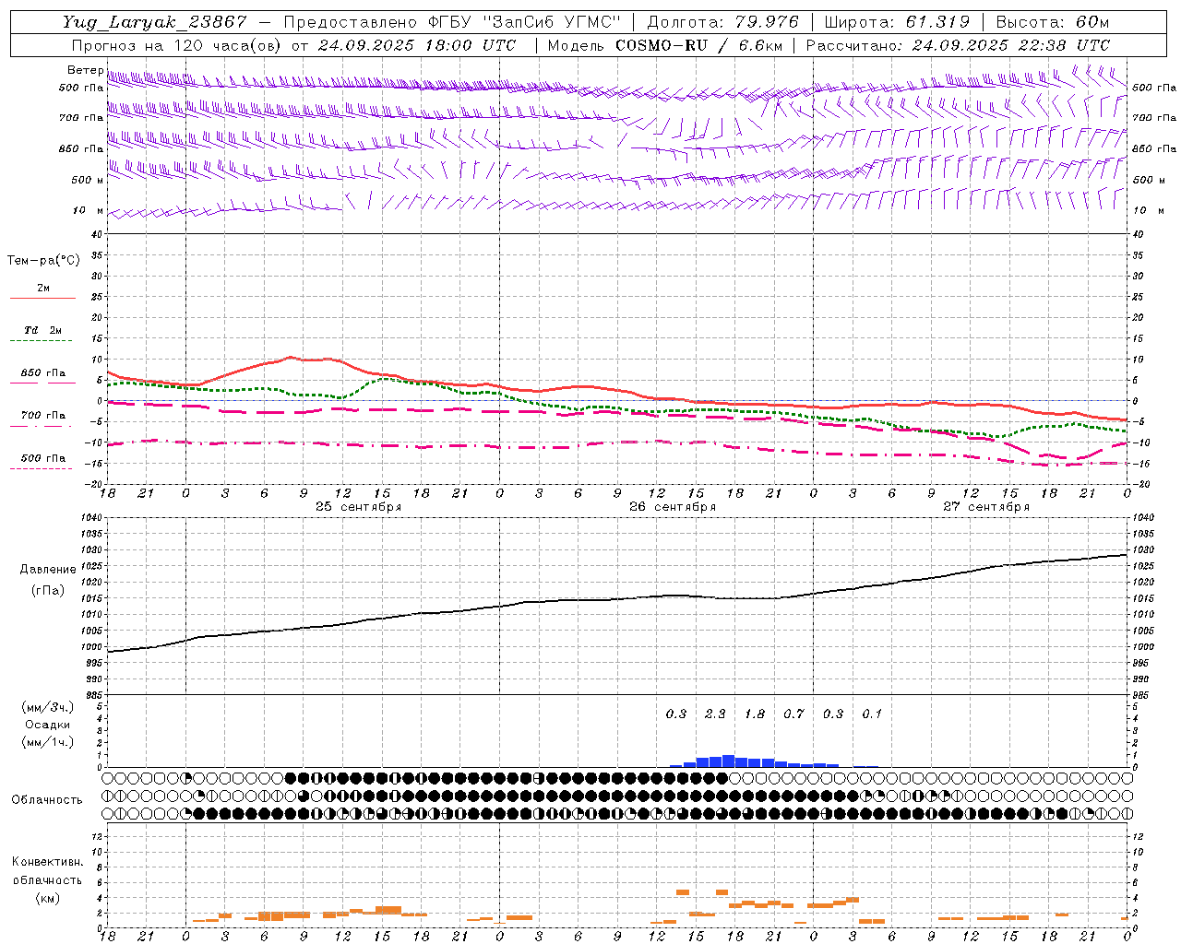Click the "Рассчитано: 24.09.2025 22:38 UTC" timestamp
Image resolution: width=1181 pixels, height=944 pixels.
(x=958, y=45)
